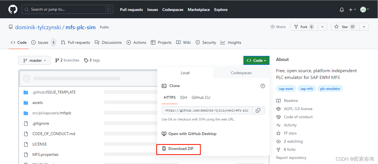Click the sap-mfs topic tag

[x=306, y=89]
